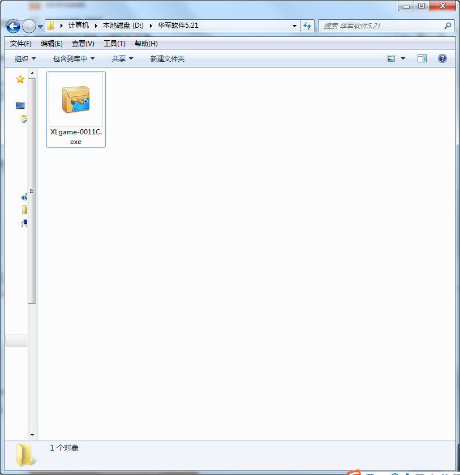Image resolution: width=460 pixels, height=475 pixels.
Task: Open the more view options arrow
Action: (403, 58)
